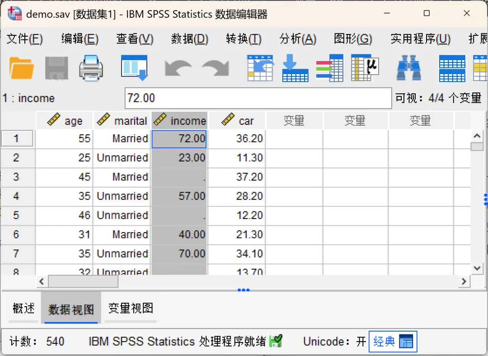488x356 pixels.
Task: Click the cell value editor field showing 72.00
Action: [258, 98]
